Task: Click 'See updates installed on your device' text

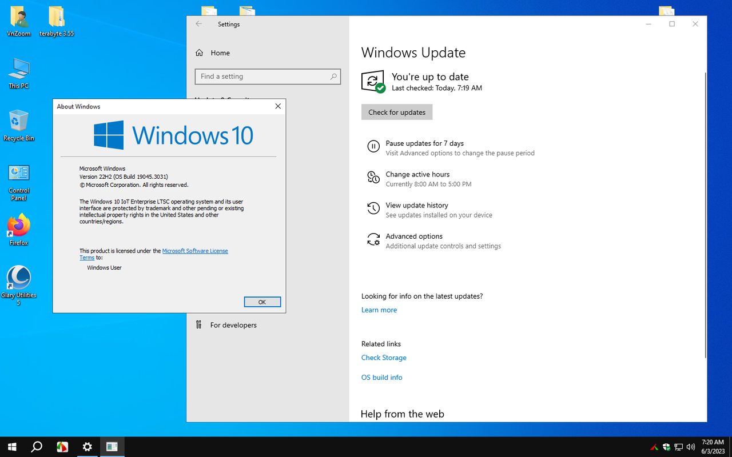Action: pyautogui.click(x=439, y=215)
